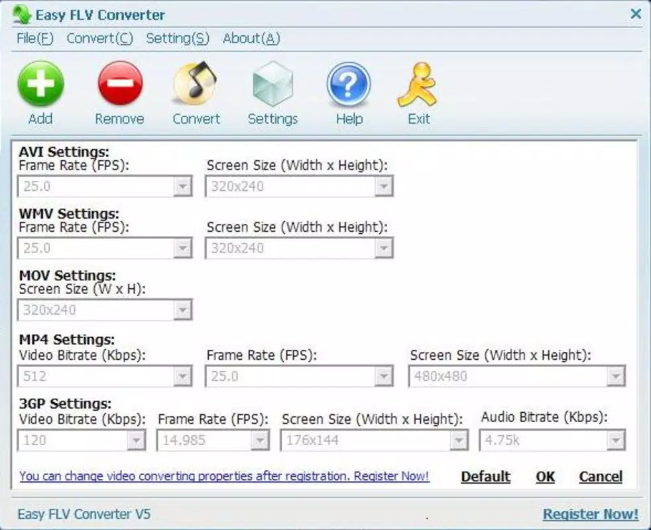Expand MP4 Video Bitrate dropdown
The height and width of the screenshot is (530, 651).
[x=182, y=376]
